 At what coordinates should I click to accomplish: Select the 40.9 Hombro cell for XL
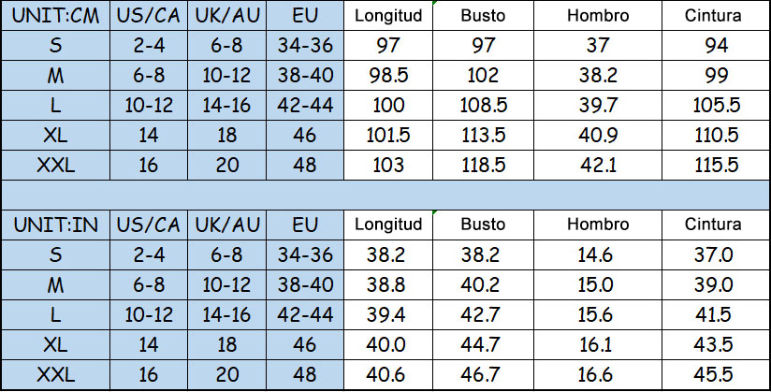(597, 136)
